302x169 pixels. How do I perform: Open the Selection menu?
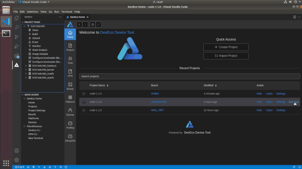(x=32, y=11)
